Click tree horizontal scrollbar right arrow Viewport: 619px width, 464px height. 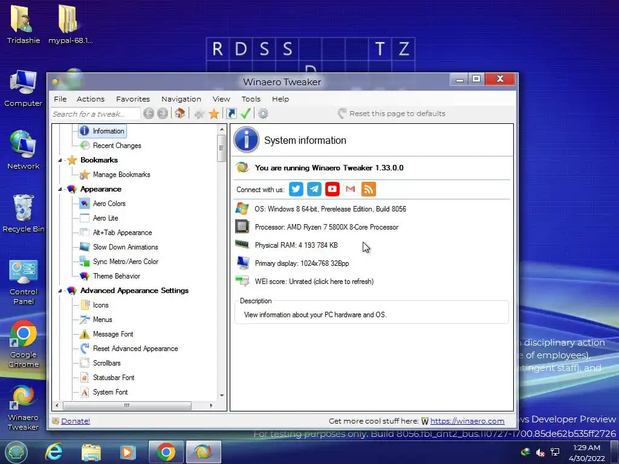coord(211,405)
